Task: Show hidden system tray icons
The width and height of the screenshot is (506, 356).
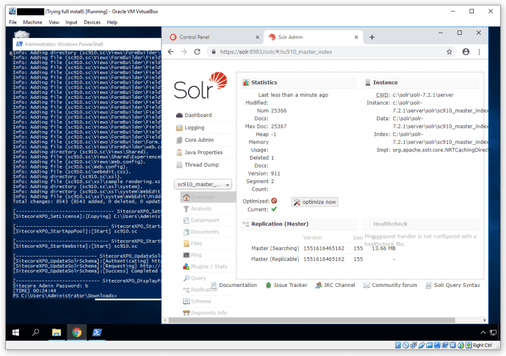Action: (x=483, y=333)
